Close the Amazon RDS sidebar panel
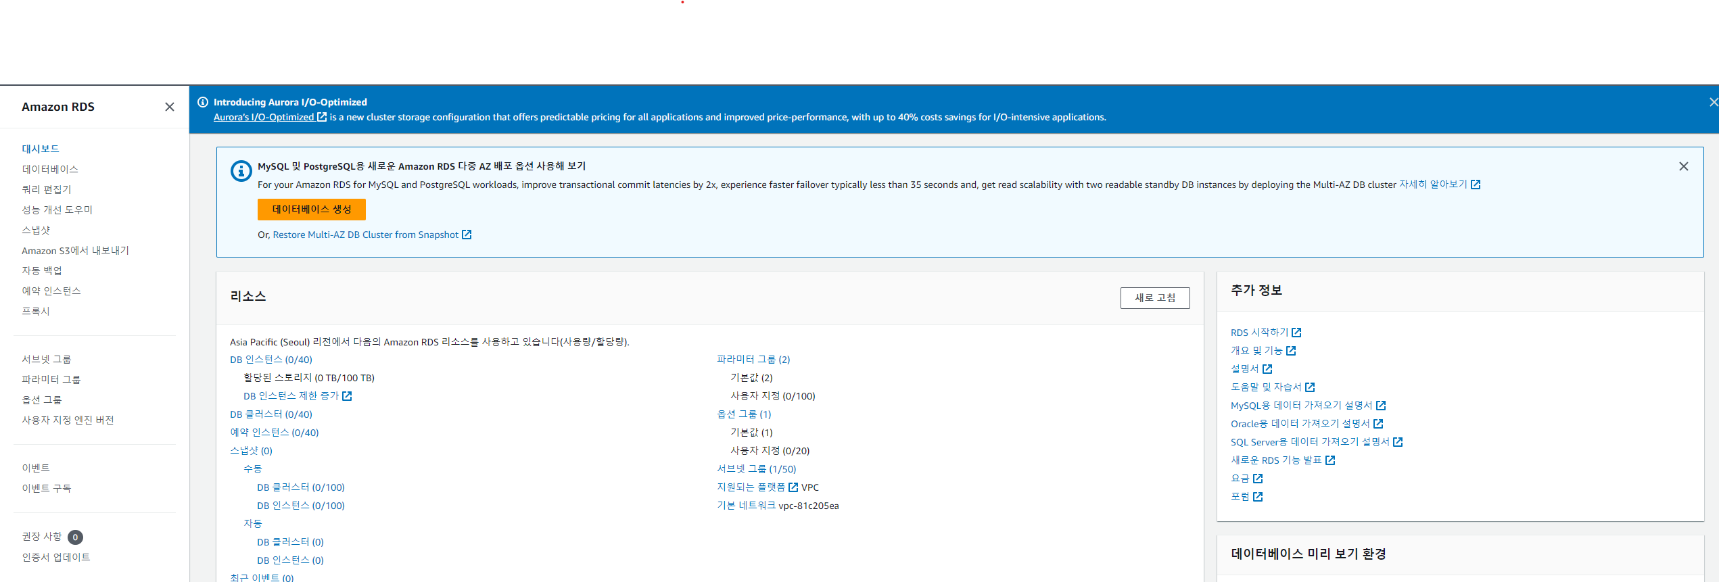This screenshot has height=582, width=1719. [170, 107]
